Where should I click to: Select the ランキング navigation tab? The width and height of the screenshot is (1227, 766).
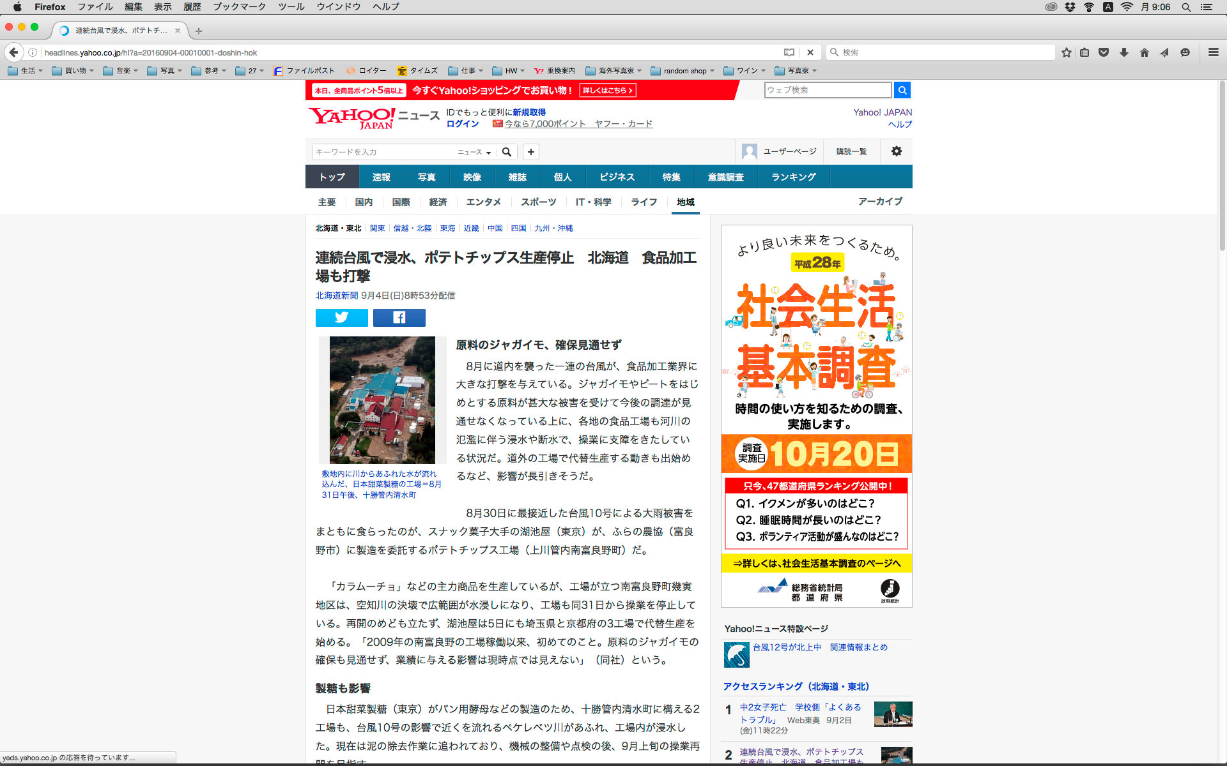[793, 177]
